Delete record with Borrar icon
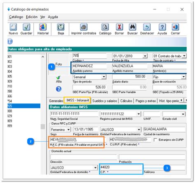The height and width of the screenshot is (183, 195). click(x=119, y=27)
